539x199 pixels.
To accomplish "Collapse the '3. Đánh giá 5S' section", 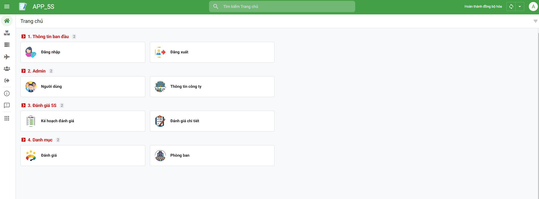I will (x=24, y=106).
